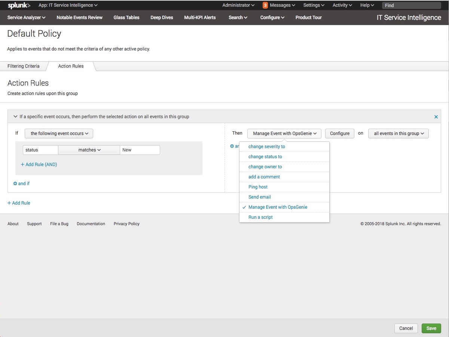449x337 pixels.
Task: Open 'all events in this group' dropdown
Action: [x=398, y=134]
